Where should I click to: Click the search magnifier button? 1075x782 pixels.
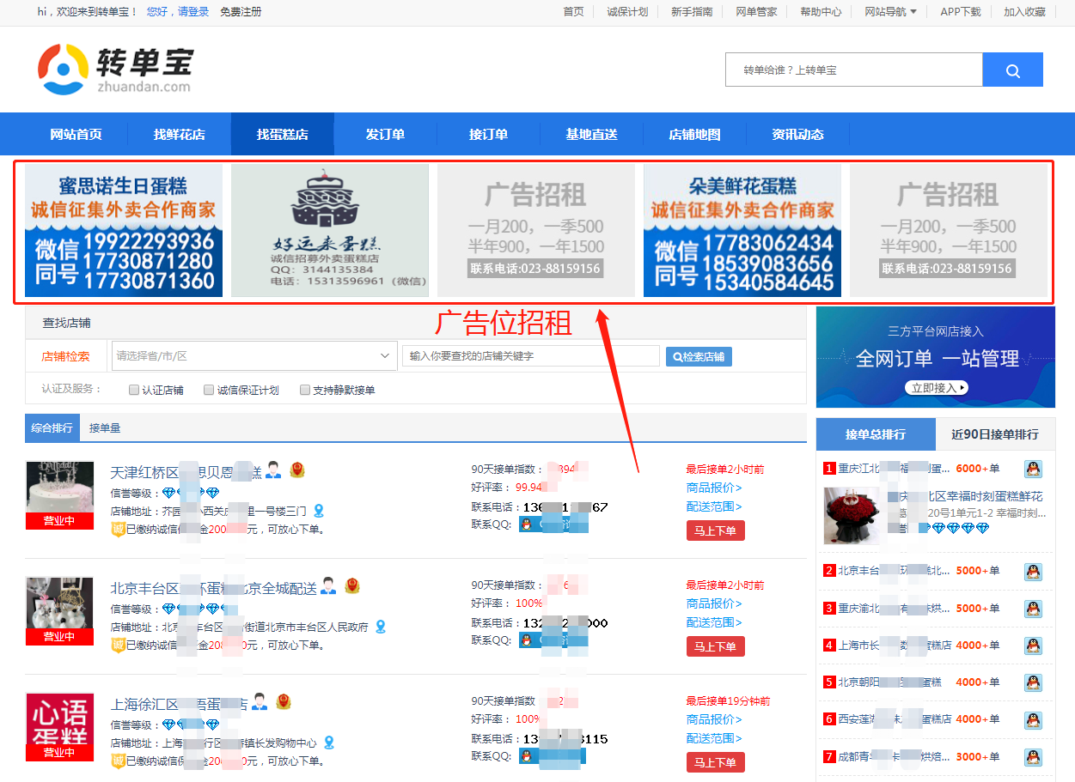(x=1012, y=70)
